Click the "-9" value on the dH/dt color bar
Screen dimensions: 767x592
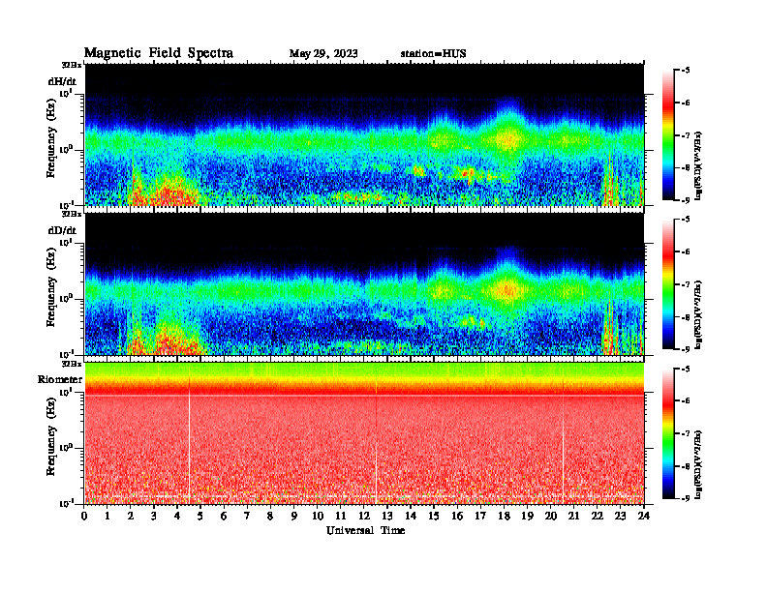(685, 200)
